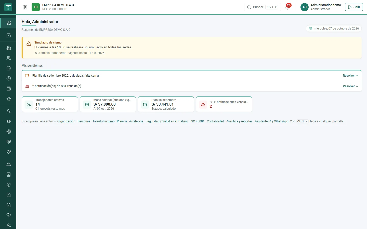Click the RUC 20000000001 text
The width and height of the screenshot is (367, 229).
[55, 9]
